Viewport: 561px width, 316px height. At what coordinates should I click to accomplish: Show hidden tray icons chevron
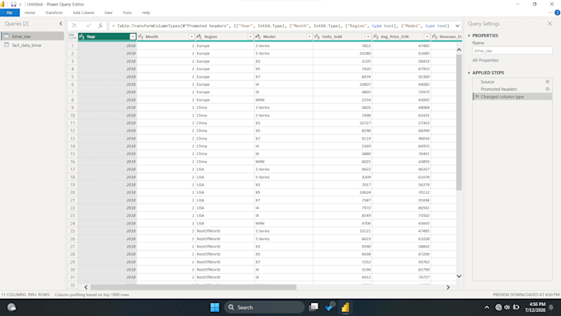point(487,307)
